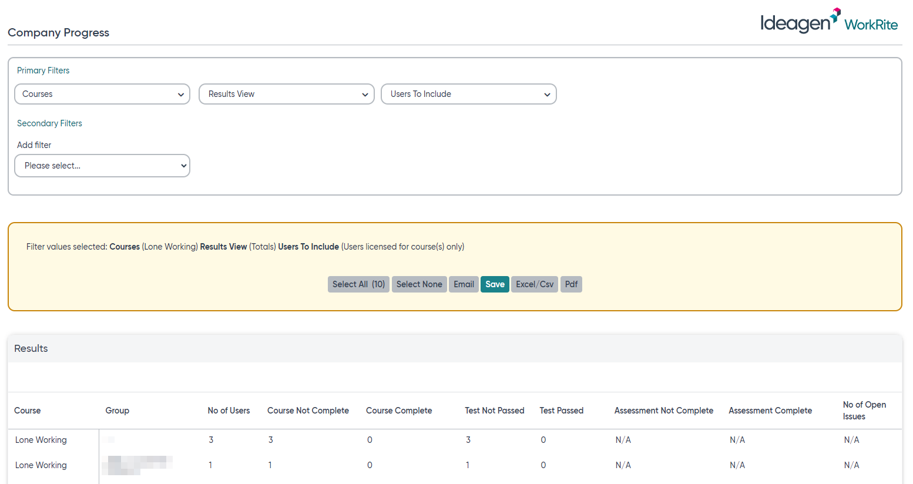Export results using Excel/Csv button
913x484 pixels.
(x=535, y=284)
